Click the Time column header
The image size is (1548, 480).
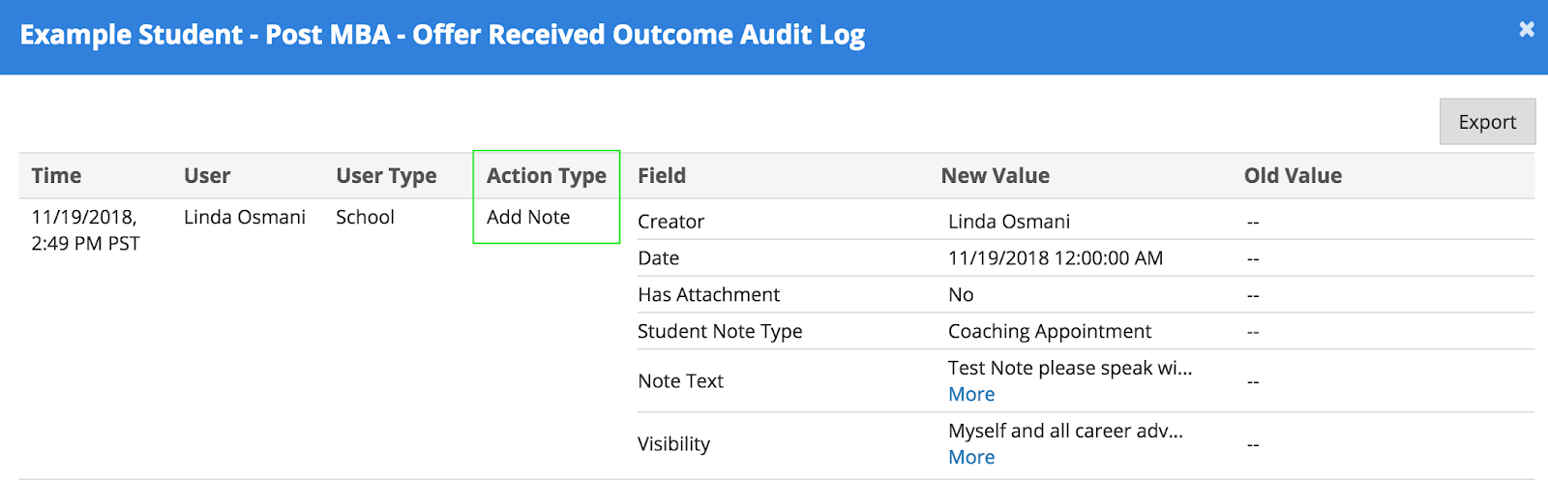[x=56, y=175]
